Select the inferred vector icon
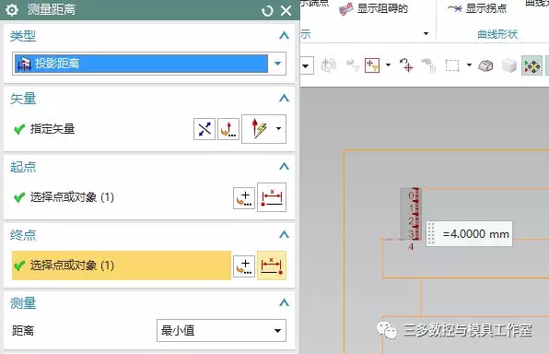 [259, 129]
